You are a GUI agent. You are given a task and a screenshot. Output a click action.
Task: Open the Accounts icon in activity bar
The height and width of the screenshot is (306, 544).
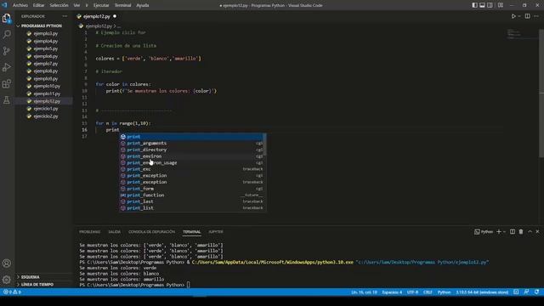(7, 263)
